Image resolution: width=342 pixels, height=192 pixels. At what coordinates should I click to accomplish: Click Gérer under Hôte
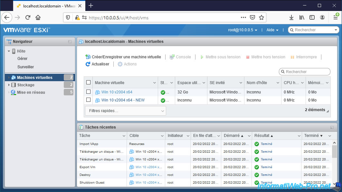[x=23, y=59]
